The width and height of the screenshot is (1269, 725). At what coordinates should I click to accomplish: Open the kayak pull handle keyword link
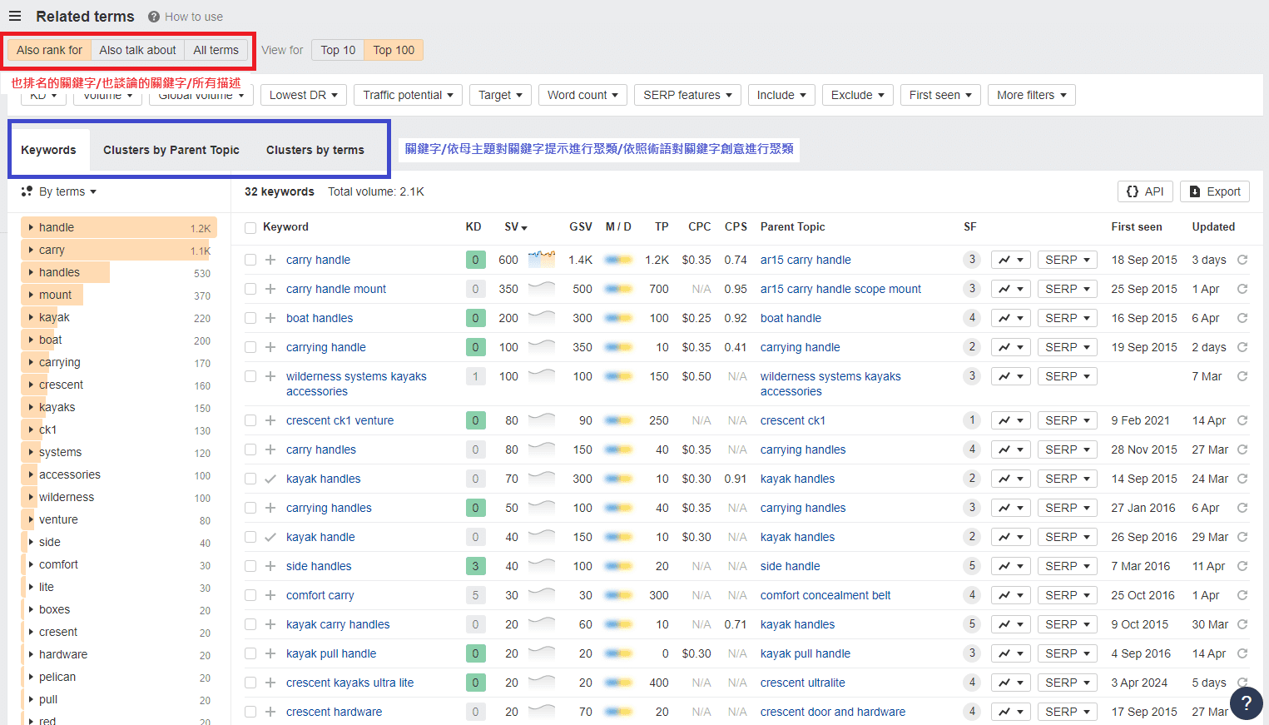331,653
